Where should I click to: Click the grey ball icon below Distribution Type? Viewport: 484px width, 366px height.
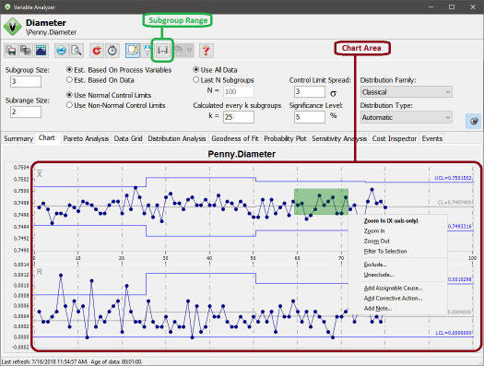tap(474, 121)
